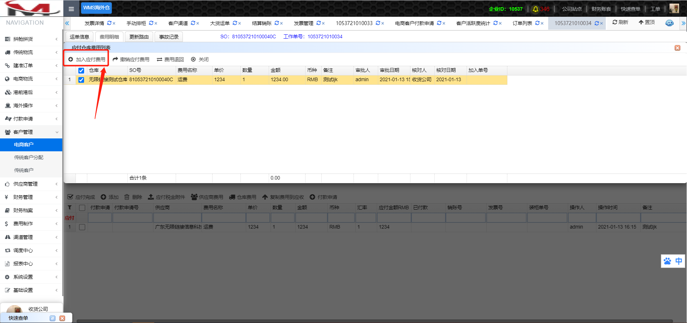Screen dimensions: 687x323
Task: Switch to 费用明细 tab
Action: (109, 37)
